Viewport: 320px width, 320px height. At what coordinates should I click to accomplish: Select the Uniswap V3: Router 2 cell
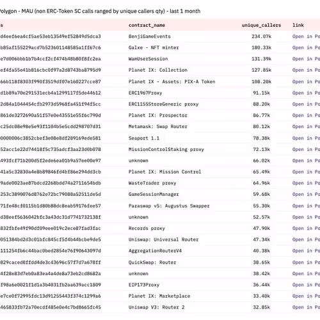coord(156,307)
